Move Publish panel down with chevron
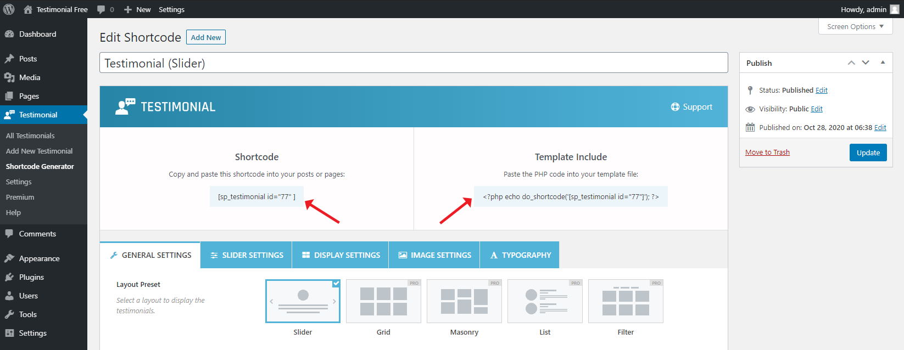Screen dimensions: 904x350 tap(866, 63)
